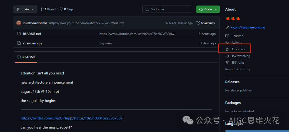Click the text "attention isn't all you need"
This screenshot has height=132, width=289.
point(42,73)
